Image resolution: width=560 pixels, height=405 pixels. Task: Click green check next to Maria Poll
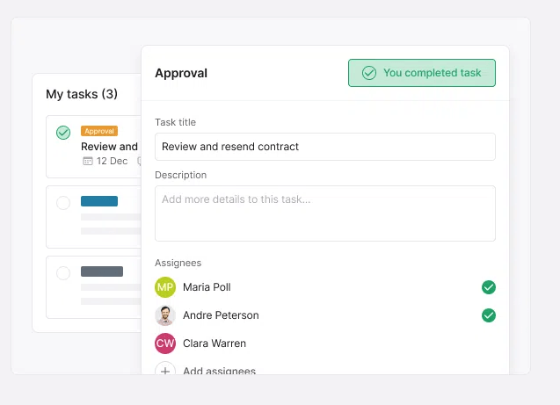[x=489, y=287]
